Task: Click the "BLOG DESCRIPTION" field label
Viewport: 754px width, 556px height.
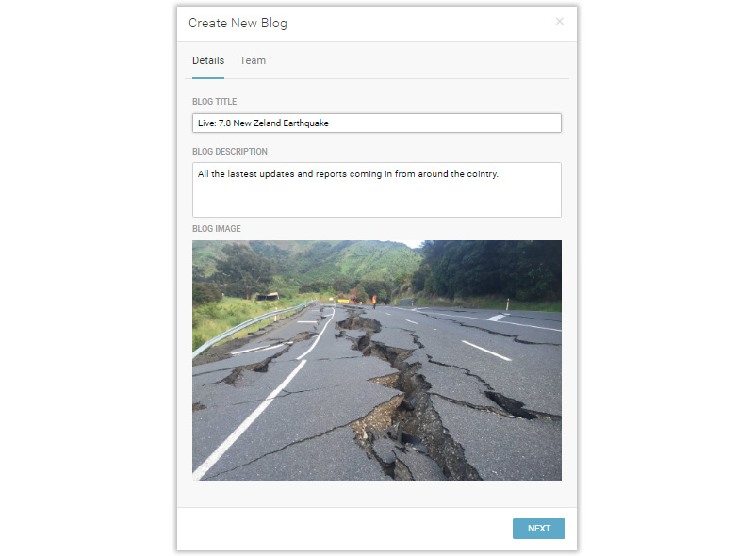Action: point(230,152)
